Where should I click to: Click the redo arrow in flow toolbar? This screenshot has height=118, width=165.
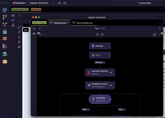click(45, 34)
